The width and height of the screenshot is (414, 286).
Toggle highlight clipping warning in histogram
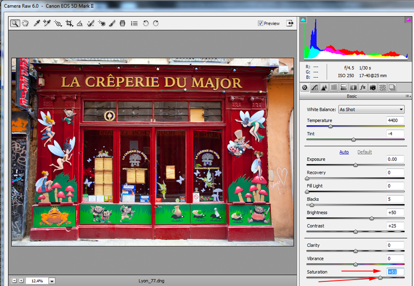pyautogui.click(x=408, y=20)
